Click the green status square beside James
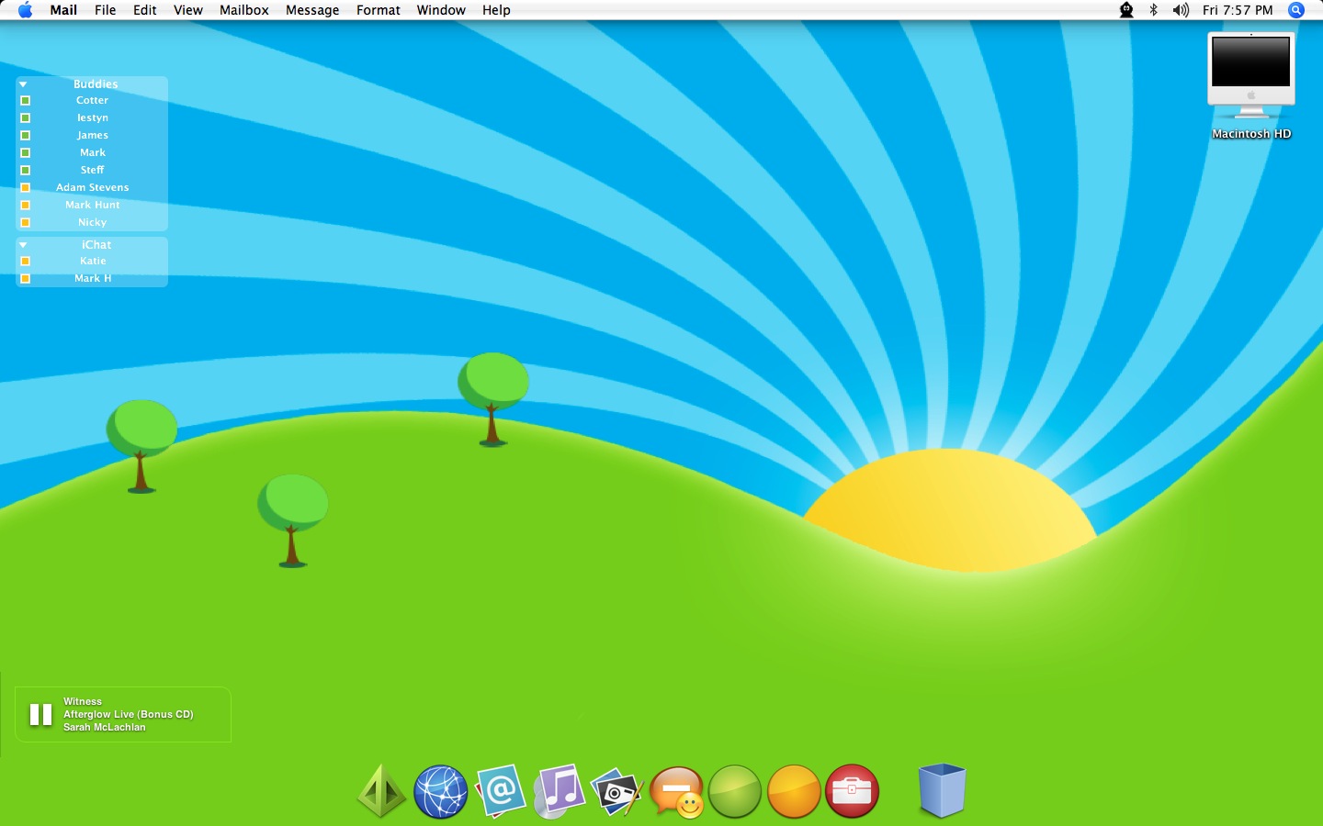 pyautogui.click(x=26, y=135)
